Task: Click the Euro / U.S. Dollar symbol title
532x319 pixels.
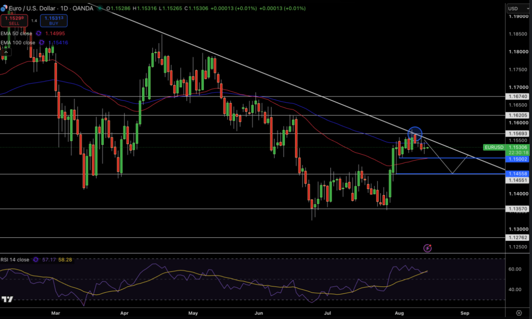Action: coord(51,8)
